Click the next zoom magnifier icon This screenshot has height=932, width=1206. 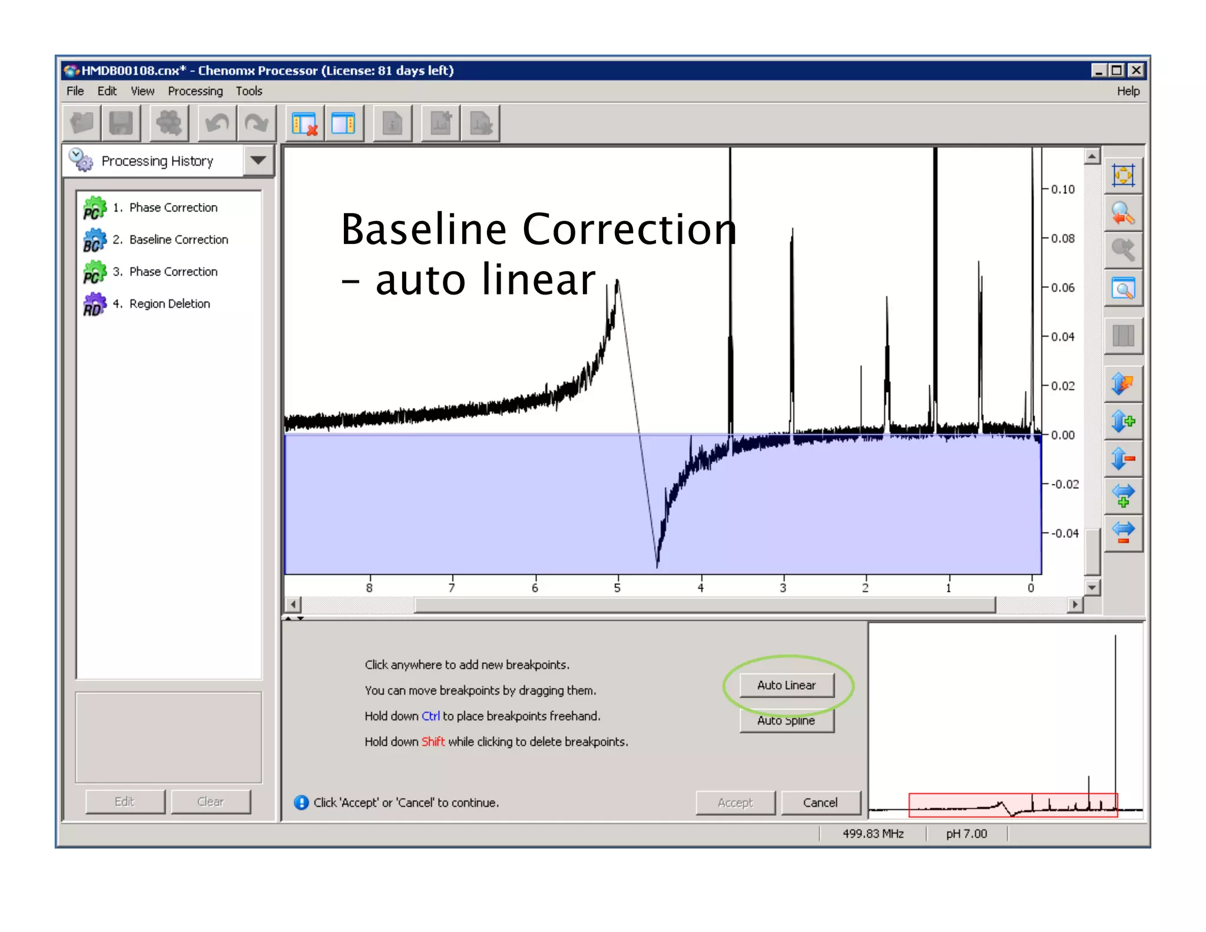point(1123,250)
